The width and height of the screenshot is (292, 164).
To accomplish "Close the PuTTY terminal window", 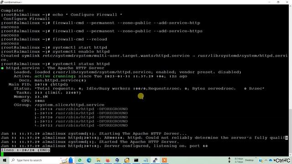I will coord(287,2).
